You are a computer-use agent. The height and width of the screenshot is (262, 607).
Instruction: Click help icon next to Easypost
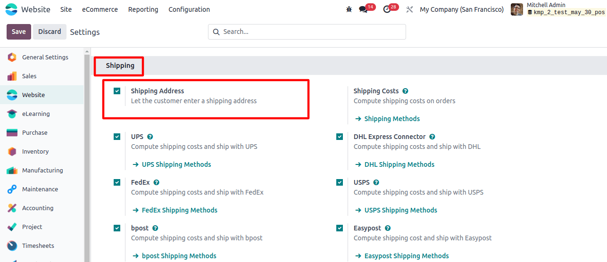388,228
